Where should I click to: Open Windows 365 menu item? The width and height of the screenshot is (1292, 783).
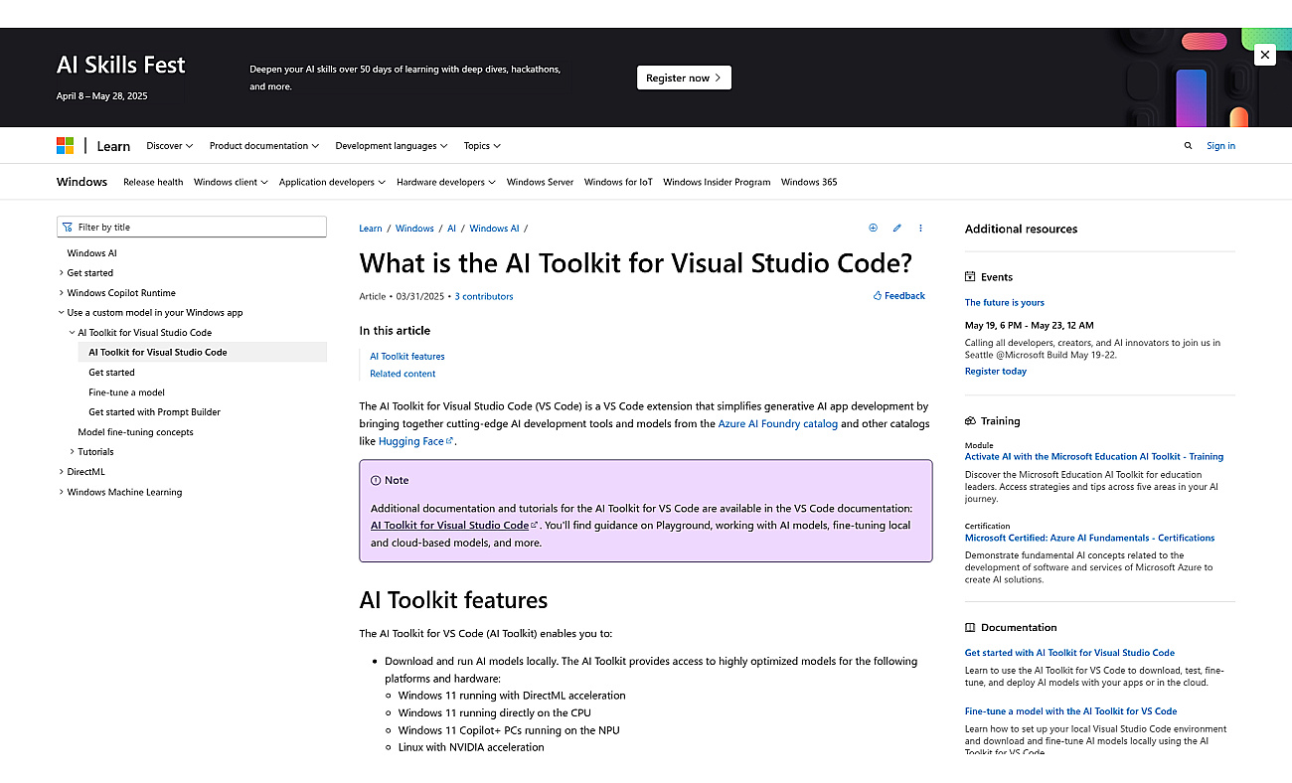[x=809, y=182]
